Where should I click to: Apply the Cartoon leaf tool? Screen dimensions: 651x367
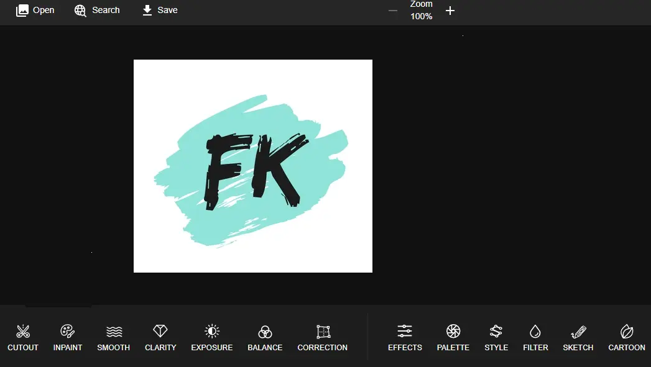[627, 338]
